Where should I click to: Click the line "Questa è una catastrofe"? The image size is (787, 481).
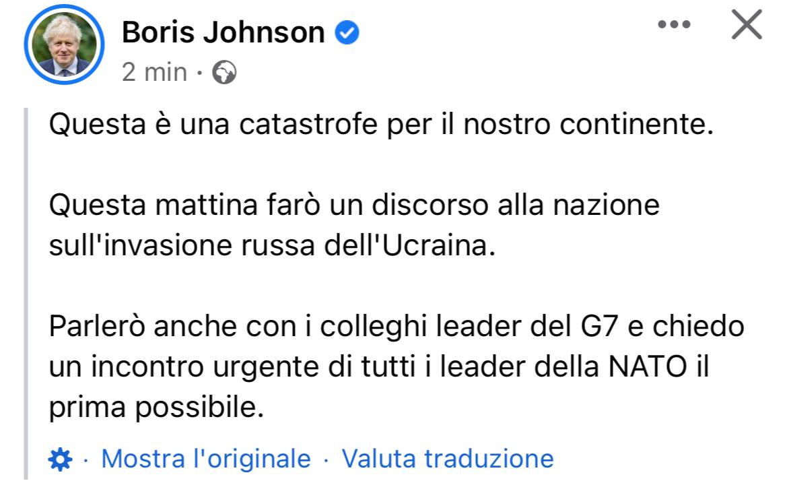point(380,125)
